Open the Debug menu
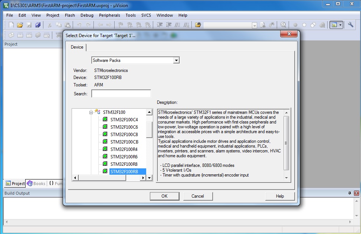 87,15
